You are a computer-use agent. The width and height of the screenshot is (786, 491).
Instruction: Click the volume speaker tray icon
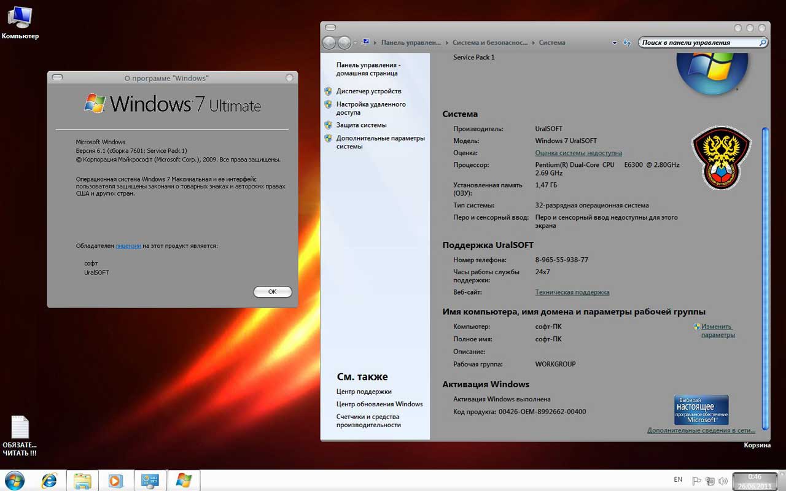tap(723, 481)
